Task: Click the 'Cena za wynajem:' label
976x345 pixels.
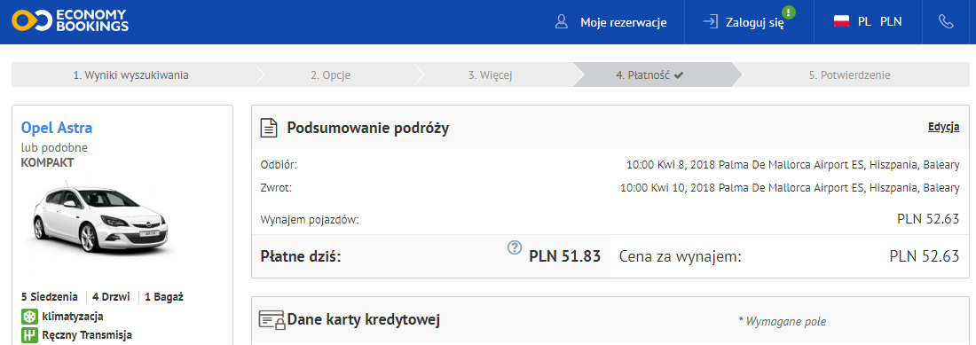Action: pos(681,256)
